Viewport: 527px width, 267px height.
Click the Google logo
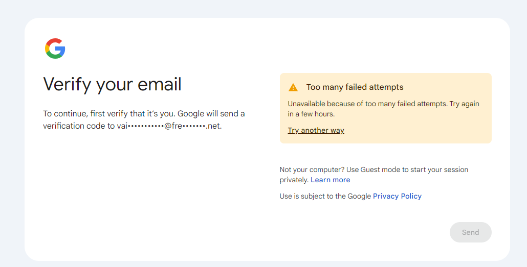[55, 48]
